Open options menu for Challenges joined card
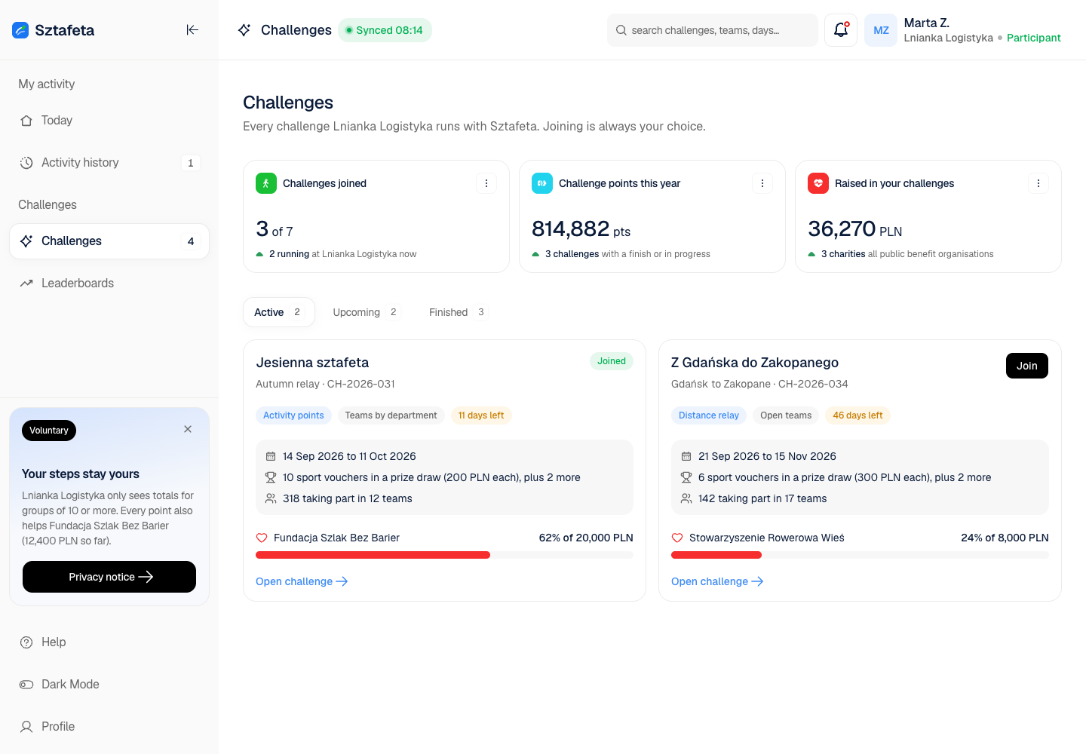The height and width of the screenshot is (754, 1086). pos(486,183)
